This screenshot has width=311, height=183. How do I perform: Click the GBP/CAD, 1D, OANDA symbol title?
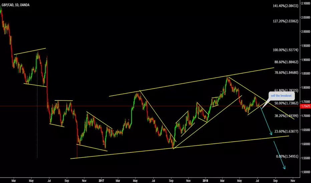click(15, 5)
